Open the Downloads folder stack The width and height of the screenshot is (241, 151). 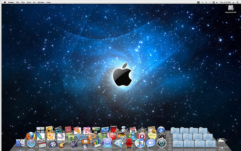click(x=211, y=144)
